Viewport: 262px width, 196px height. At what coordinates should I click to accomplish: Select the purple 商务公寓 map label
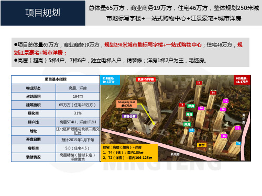[x=130, y=116]
